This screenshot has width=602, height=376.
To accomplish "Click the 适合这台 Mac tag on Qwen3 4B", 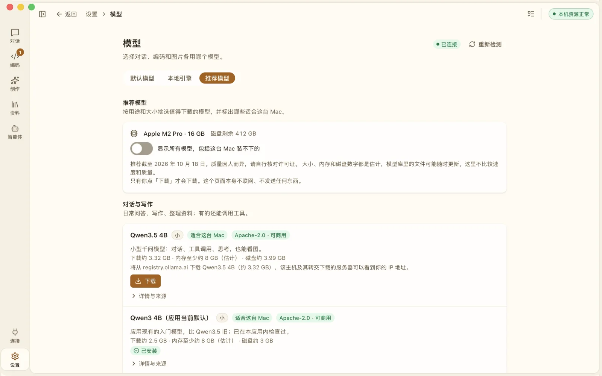I will click(252, 318).
